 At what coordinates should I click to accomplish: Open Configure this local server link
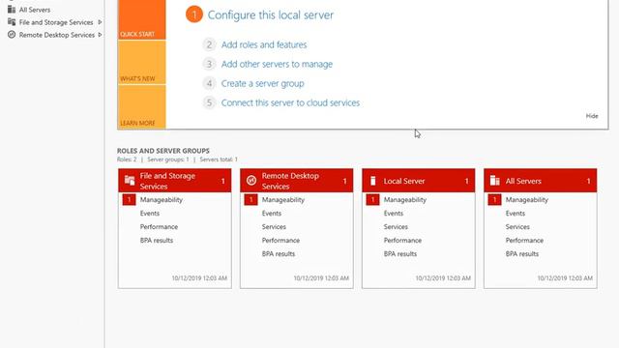(x=271, y=15)
